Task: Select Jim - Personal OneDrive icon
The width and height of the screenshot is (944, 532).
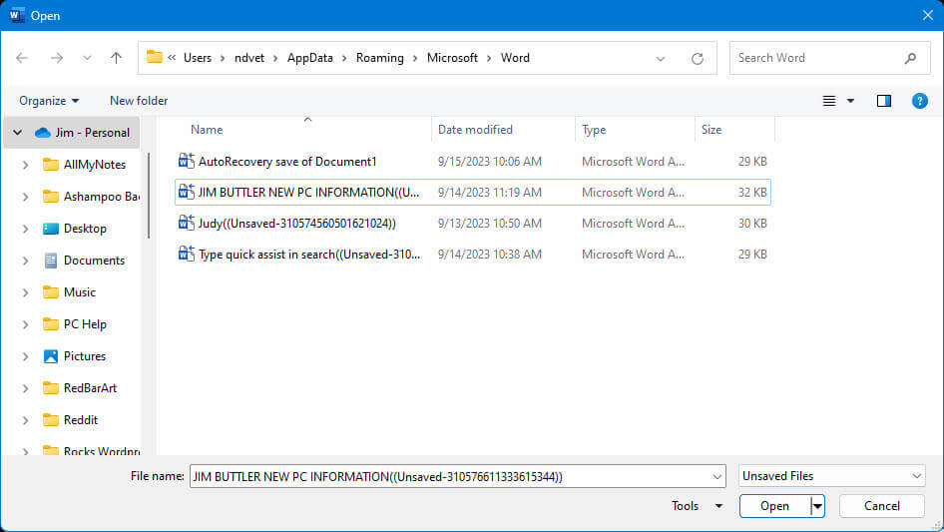Action: 42,133
